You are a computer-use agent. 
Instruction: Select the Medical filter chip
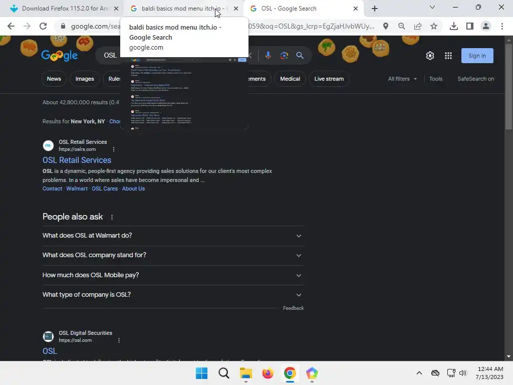click(290, 79)
